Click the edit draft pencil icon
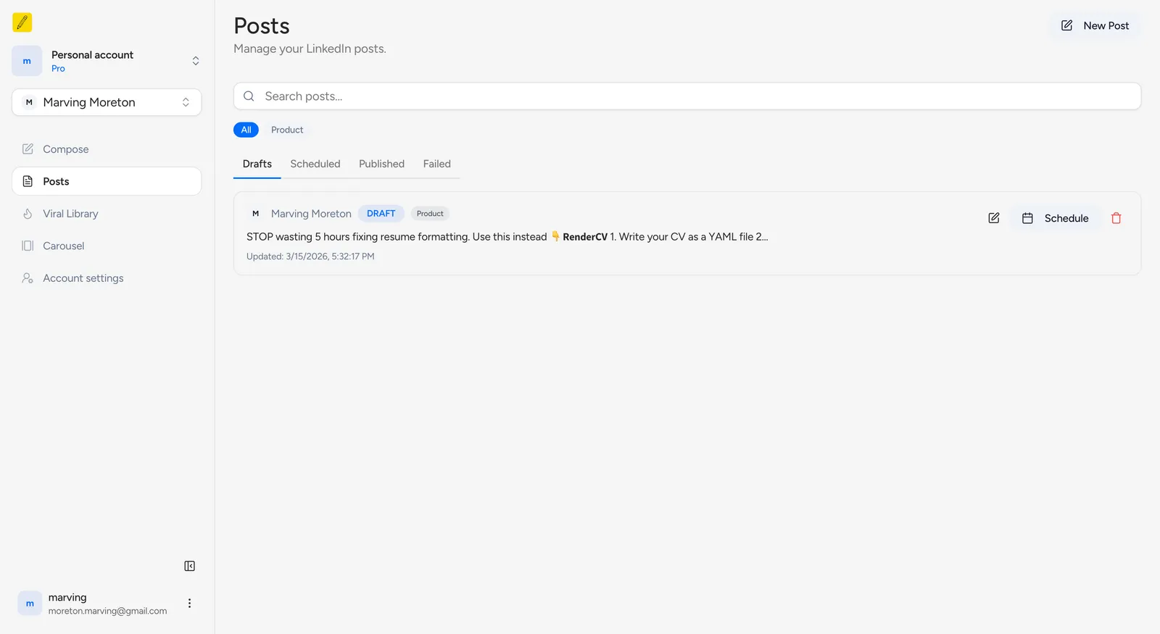1160x634 pixels. point(994,218)
